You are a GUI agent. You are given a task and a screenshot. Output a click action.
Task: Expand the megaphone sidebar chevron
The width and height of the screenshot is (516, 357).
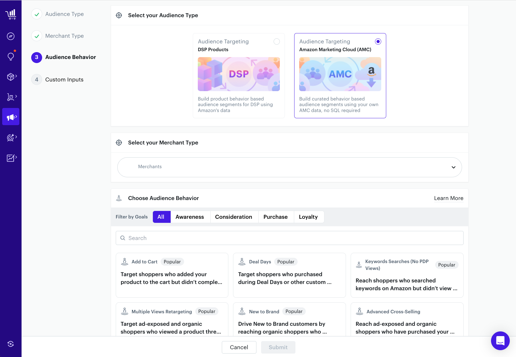pyautogui.click(x=16, y=117)
